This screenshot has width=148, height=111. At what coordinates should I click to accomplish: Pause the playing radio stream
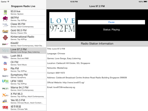111,22
